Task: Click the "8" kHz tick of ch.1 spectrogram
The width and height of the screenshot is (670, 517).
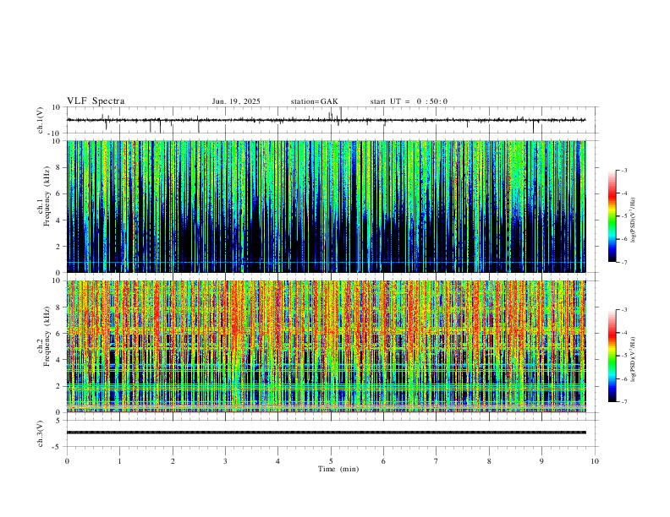Action: point(58,167)
